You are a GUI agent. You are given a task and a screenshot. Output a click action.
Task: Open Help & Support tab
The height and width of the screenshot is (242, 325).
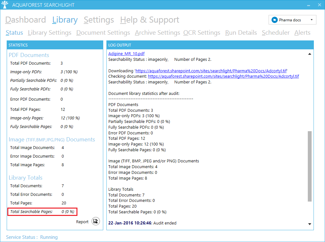click(150, 20)
